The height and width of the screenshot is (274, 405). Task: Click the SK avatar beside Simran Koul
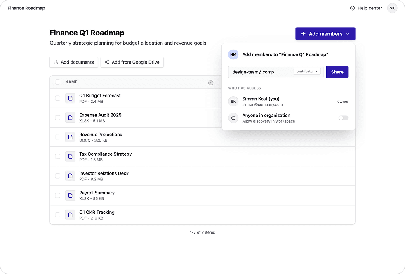coord(233,102)
